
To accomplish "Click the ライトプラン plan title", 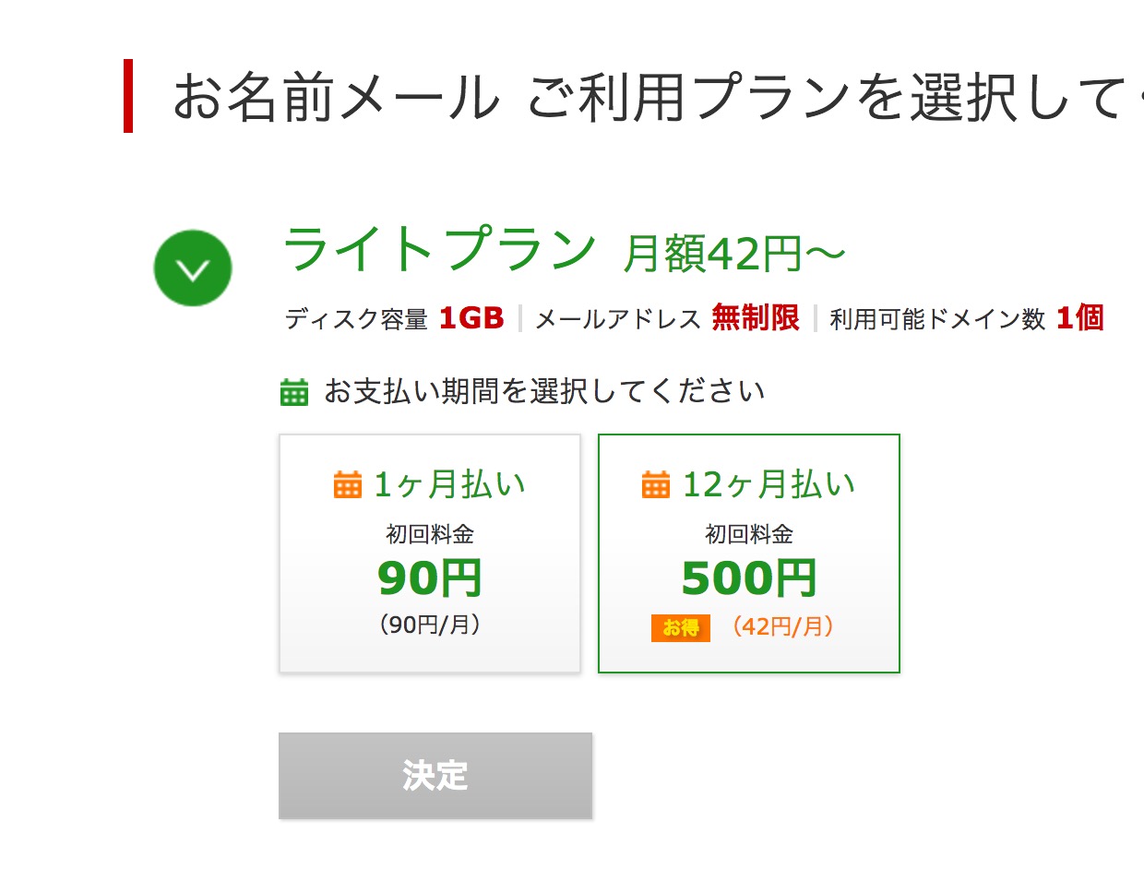I will (x=440, y=250).
